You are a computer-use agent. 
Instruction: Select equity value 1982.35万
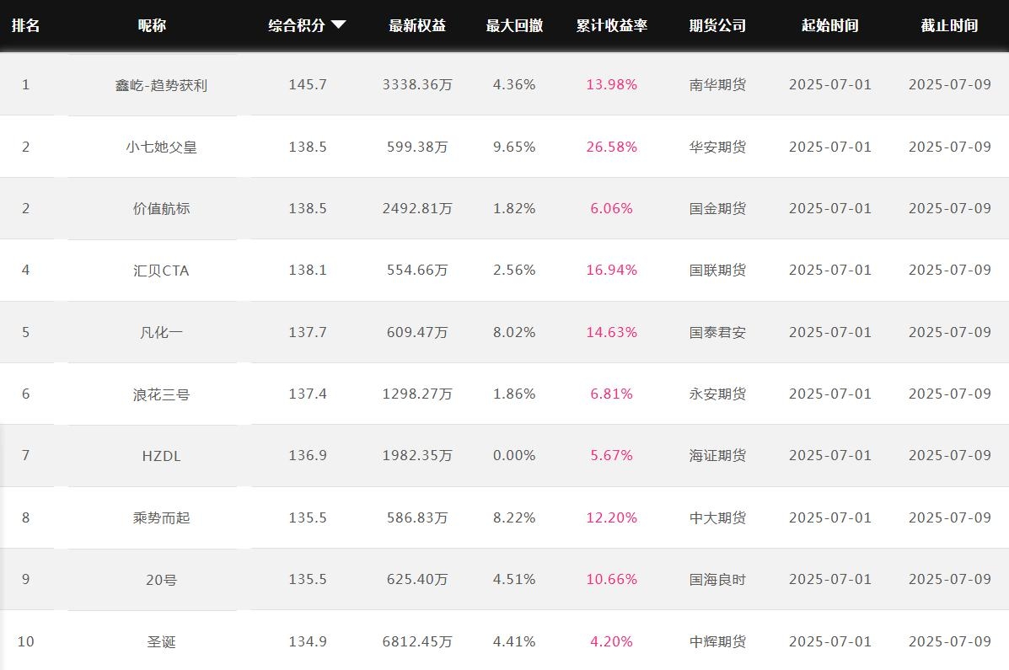pyautogui.click(x=417, y=455)
